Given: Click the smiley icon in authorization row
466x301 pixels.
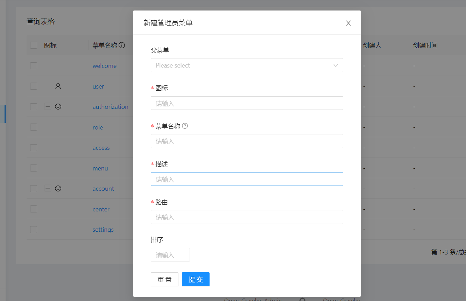Looking at the screenshot, I should coord(58,106).
